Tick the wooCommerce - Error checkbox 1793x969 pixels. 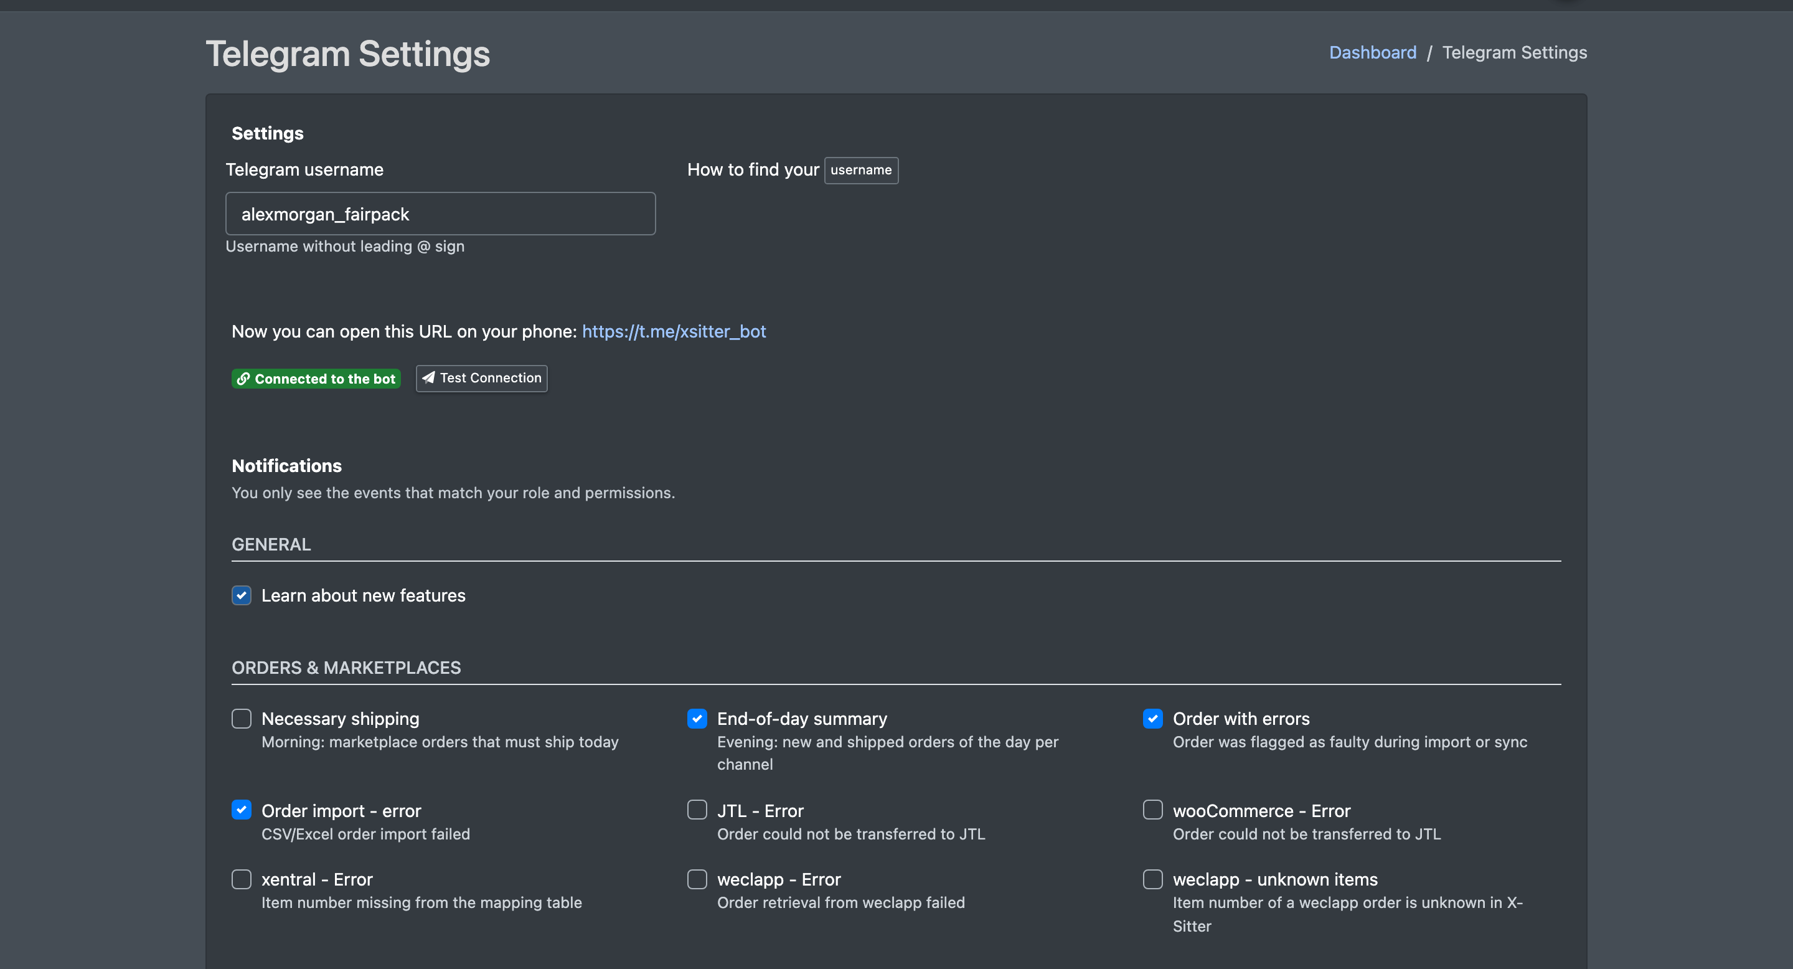[1152, 810]
